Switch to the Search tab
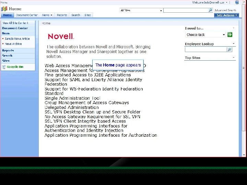247x185 pixels. (76, 15)
